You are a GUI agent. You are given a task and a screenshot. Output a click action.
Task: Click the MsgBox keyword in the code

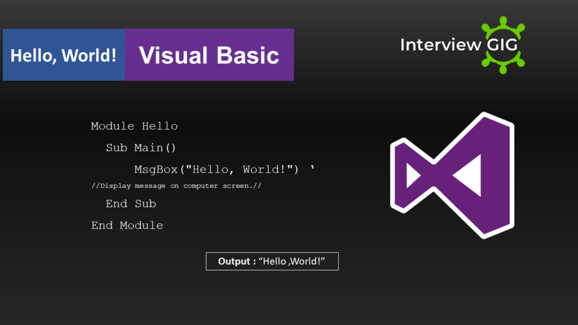pos(156,169)
